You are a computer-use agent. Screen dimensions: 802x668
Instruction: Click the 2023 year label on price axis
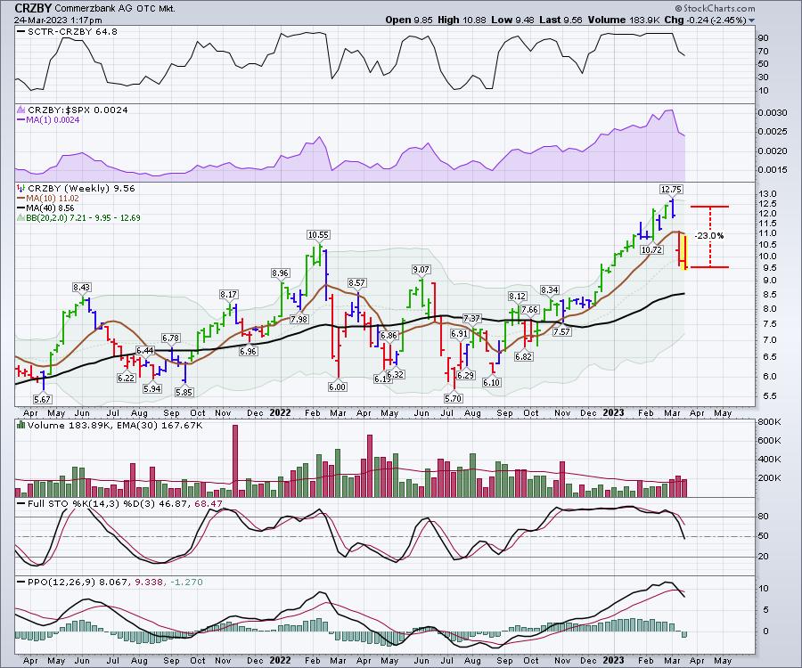pyautogui.click(x=614, y=412)
